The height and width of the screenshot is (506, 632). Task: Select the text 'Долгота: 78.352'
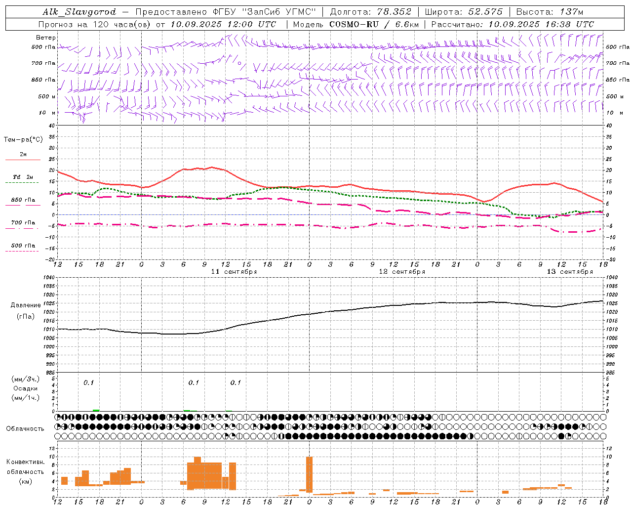coord(370,12)
